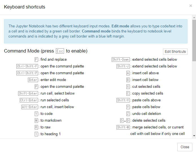Select the 'cut selected cells' entry
The image size is (196, 153).
pyautogui.click(x=146, y=87)
